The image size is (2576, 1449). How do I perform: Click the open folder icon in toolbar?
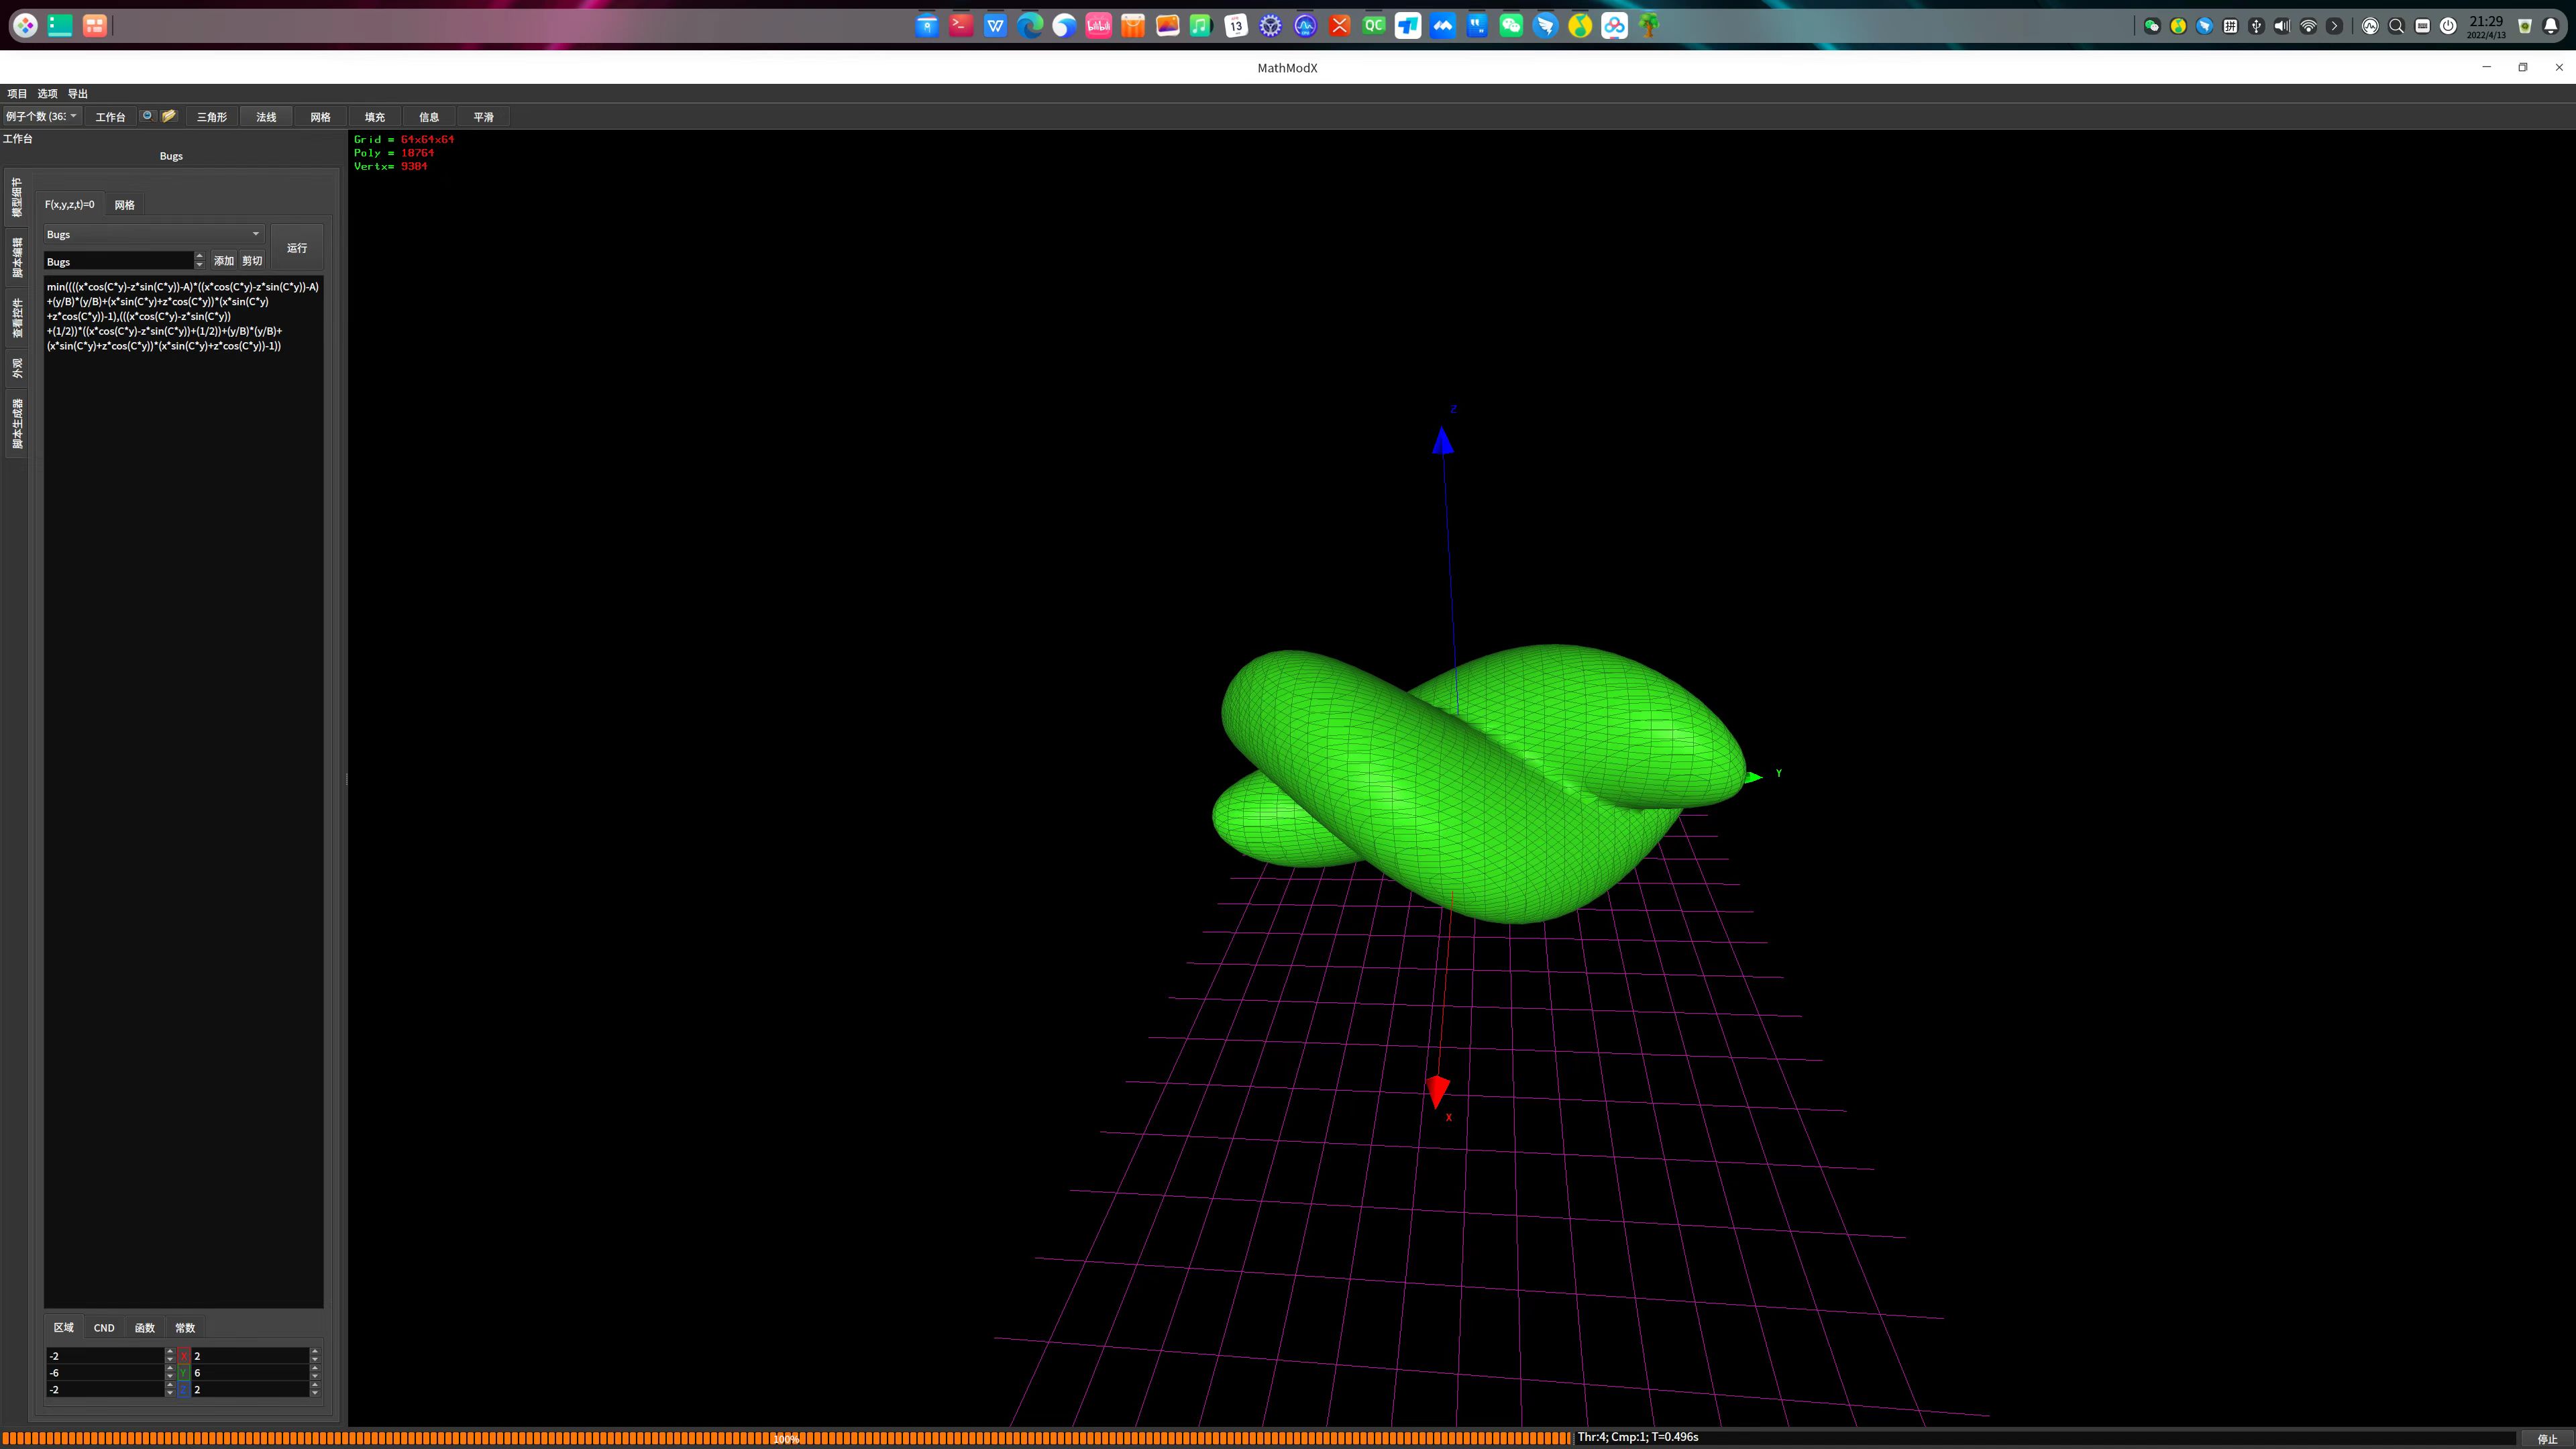(x=169, y=116)
